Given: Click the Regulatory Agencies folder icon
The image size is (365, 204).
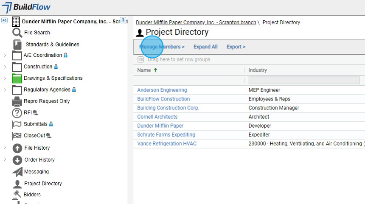Looking at the screenshot, I should click(x=17, y=89).
